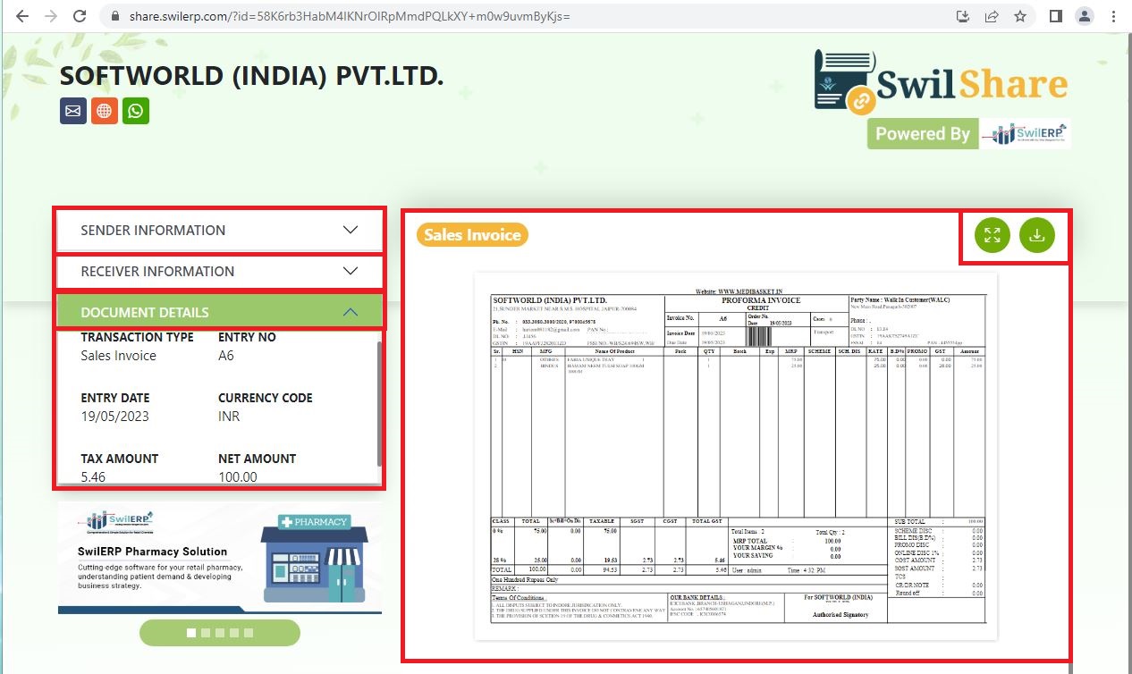Click the ENTRY DATE label
1132x674 pixels.
pos(115,398)
